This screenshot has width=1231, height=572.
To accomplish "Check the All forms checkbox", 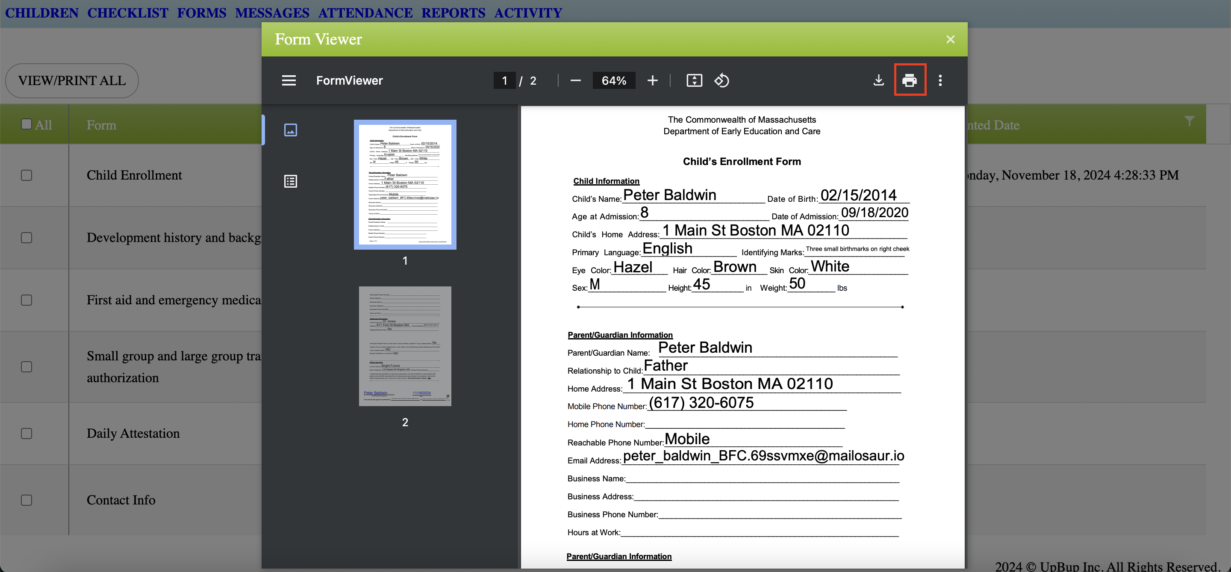I will [27, 124].
